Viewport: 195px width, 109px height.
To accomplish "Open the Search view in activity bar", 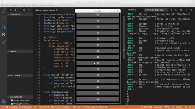I will (x=4, y=19).
